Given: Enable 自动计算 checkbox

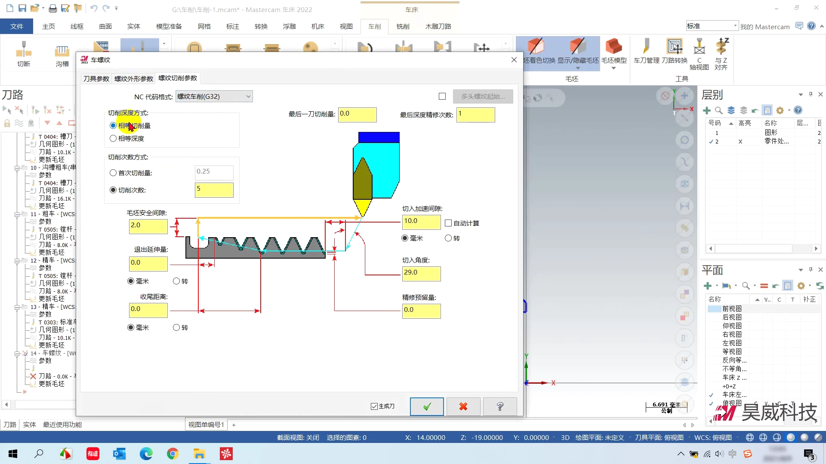Looking at the screenshot, I should (x=448, y=223).
